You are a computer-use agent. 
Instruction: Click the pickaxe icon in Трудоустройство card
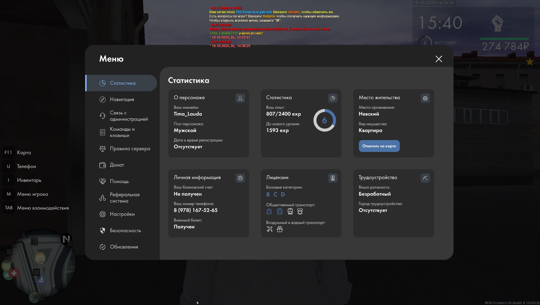click(x=425, y=178)
